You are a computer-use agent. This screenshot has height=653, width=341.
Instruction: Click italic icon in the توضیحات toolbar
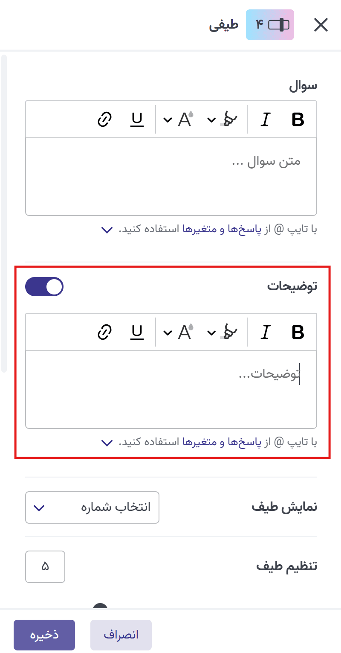[265, 332]
